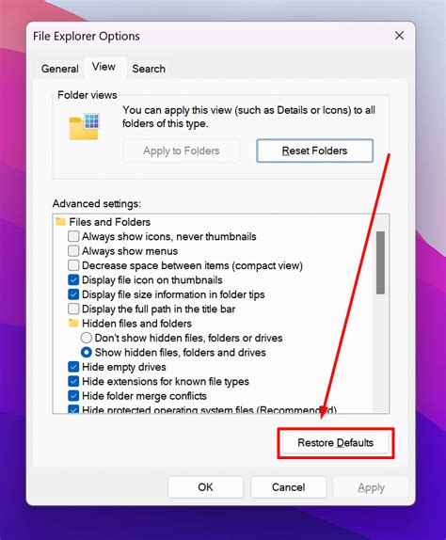Click the Advanced settings scrollbar thumb

(x=380, y=262)
